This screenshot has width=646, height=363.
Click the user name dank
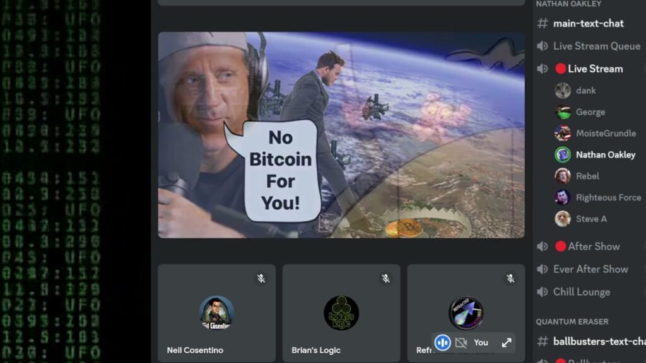[585, 91]
